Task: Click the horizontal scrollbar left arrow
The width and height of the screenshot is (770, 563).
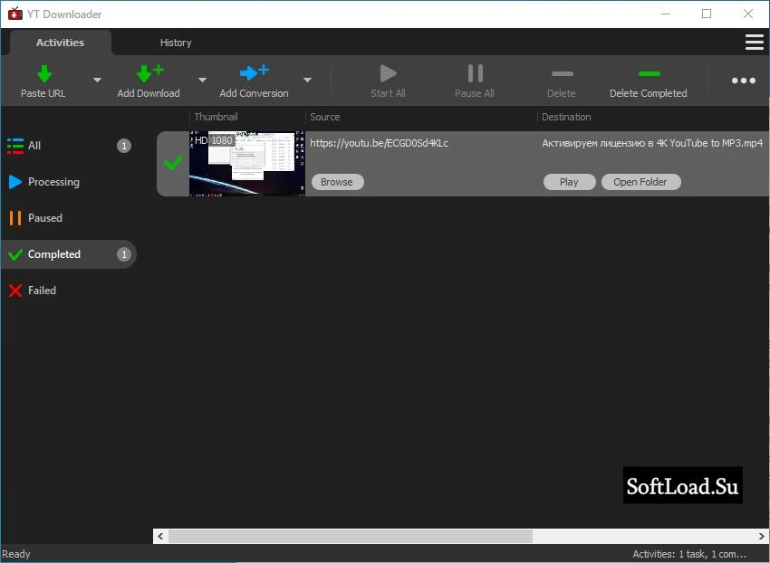Action: [x=160, y=536]
